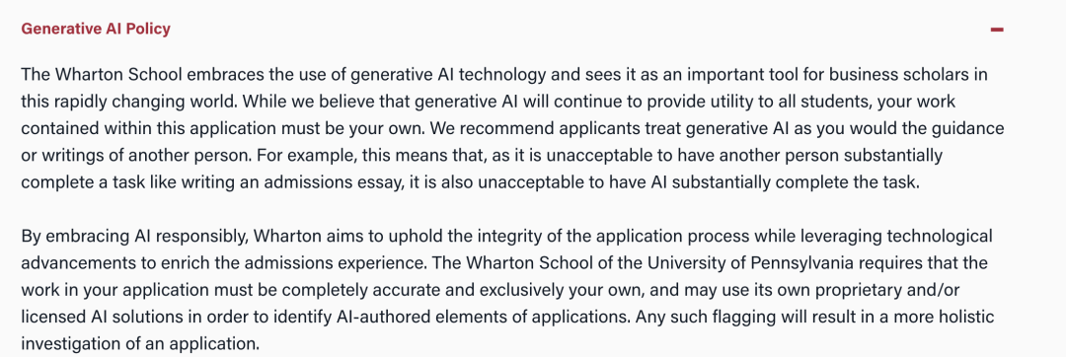The width and height of the screenshot is (1066, 357).
Task: Click the phrase 'licensed AI solutions'
Action: click(x=93, y=319)
